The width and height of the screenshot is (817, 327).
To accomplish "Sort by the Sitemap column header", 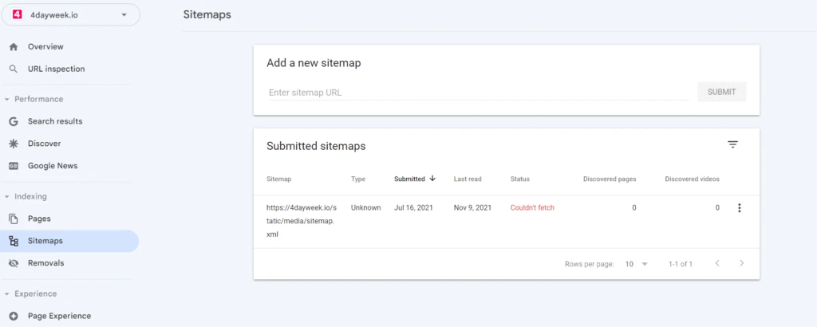I will [278, 179].
